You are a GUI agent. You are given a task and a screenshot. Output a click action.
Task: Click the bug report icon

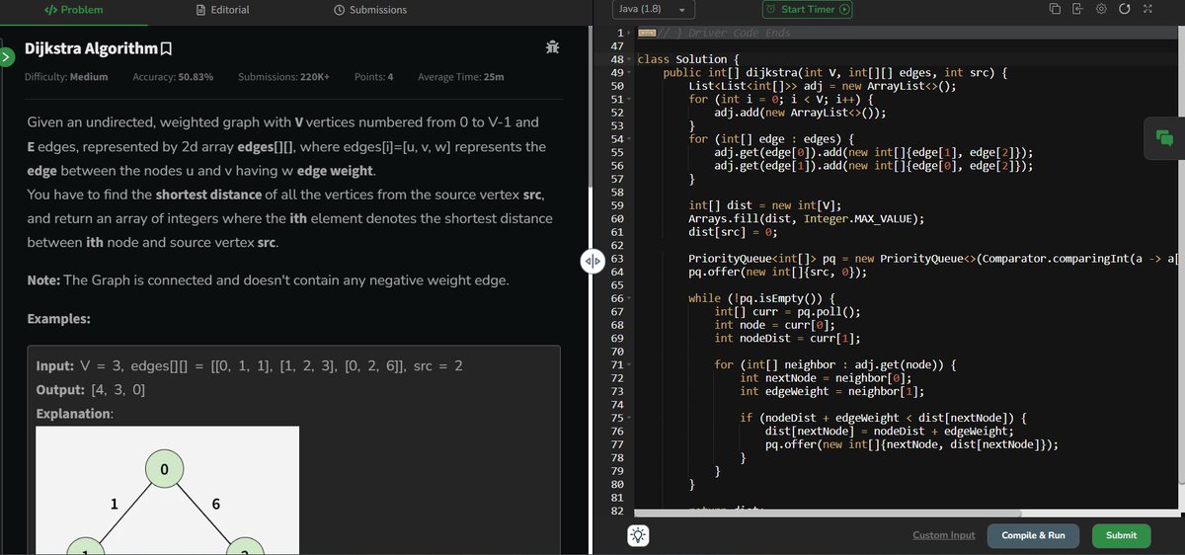pyautogui.click(x=552, y=47)
